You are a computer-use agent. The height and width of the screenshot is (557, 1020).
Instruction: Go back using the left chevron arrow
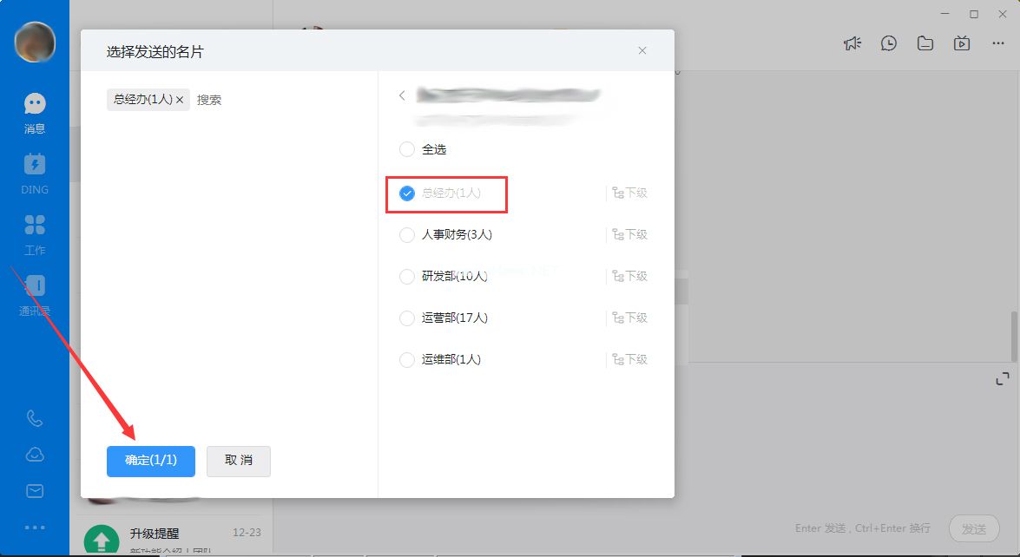point(402,95)
